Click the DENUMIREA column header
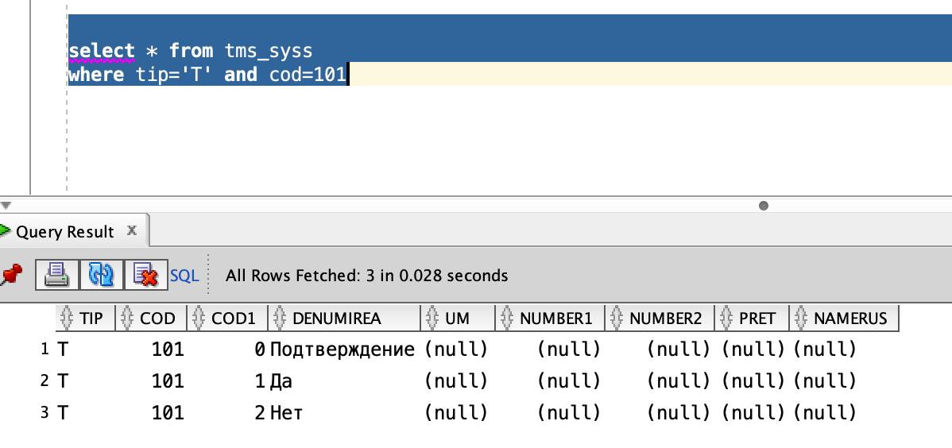The height and width of the screenshot is (448, 952). 344,318
